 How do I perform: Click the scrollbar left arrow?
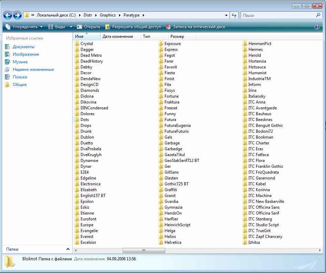coord(76,250)
